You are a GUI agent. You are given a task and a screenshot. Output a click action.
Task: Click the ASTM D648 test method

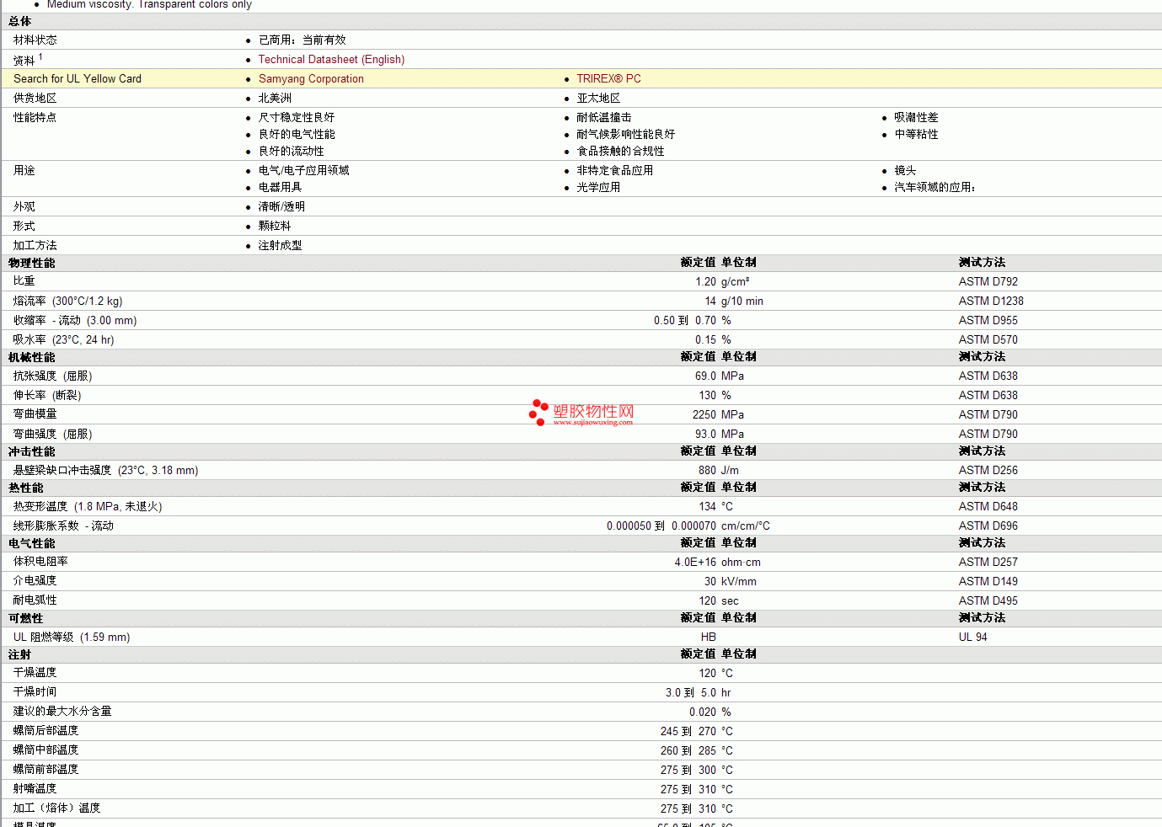(x=988, y=507)
